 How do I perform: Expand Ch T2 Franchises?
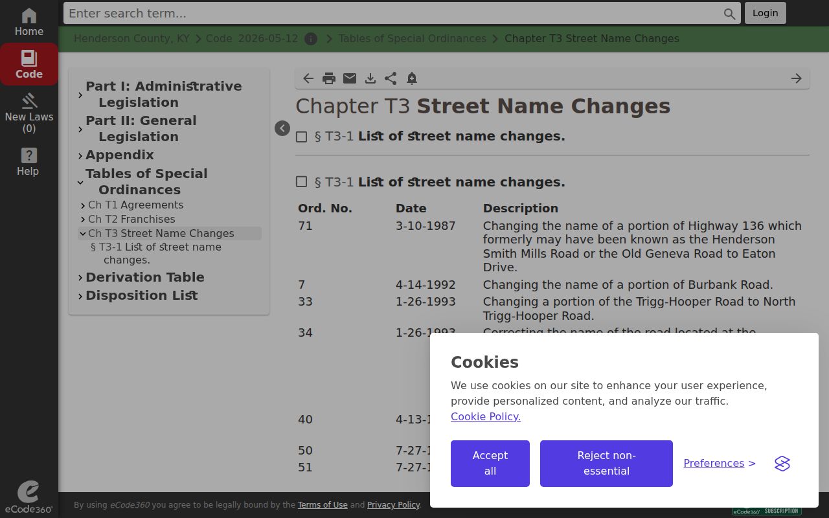(x=83, y=220)
